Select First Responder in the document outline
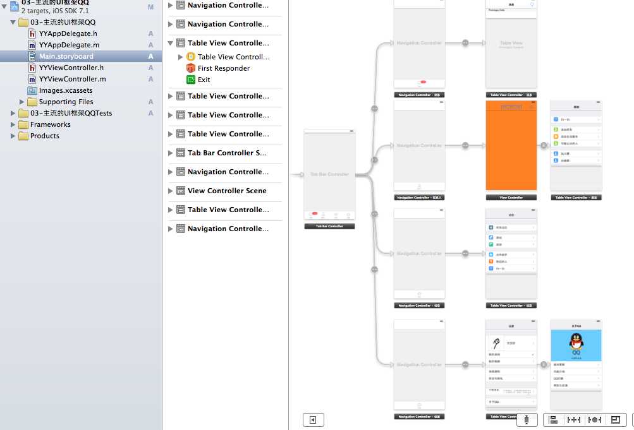The width and height of the screenshot is (634, 430). [224, 68]
